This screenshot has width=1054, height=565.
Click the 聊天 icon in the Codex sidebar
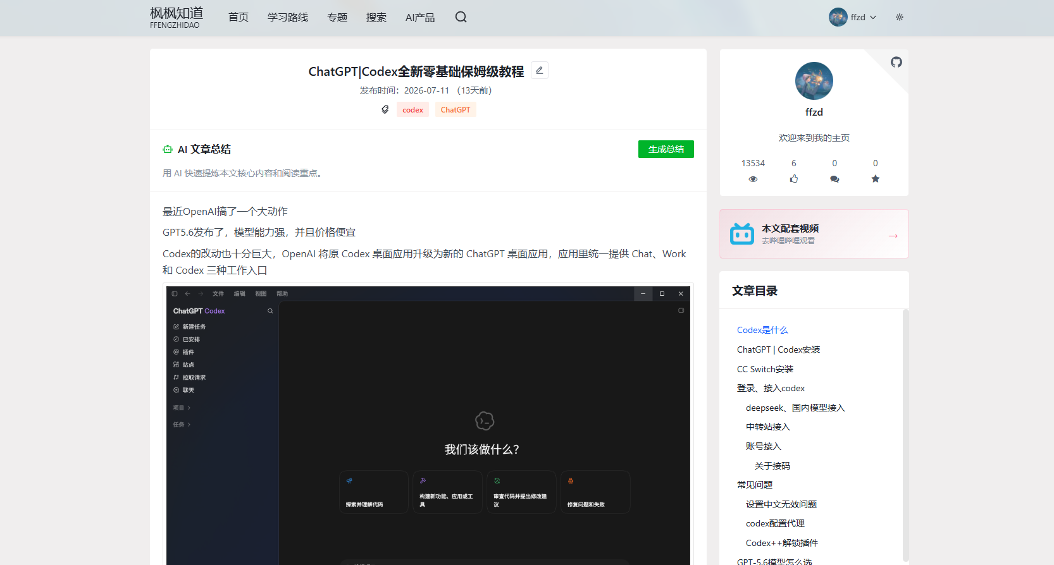tap(177, 390)
